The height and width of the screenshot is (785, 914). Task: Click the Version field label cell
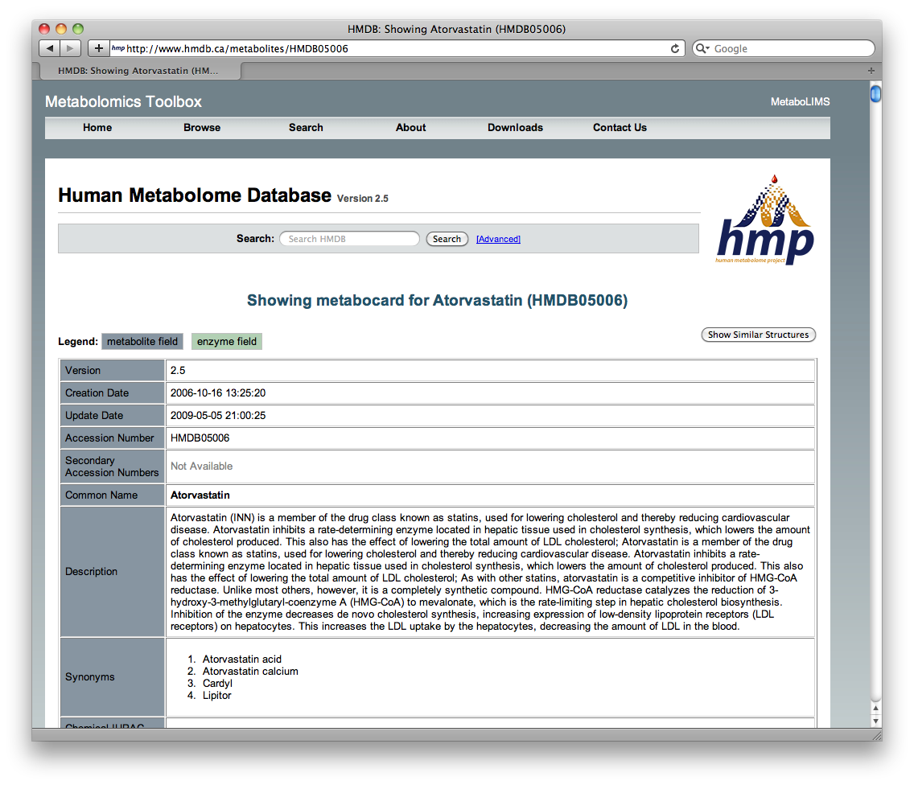(113, 371)
